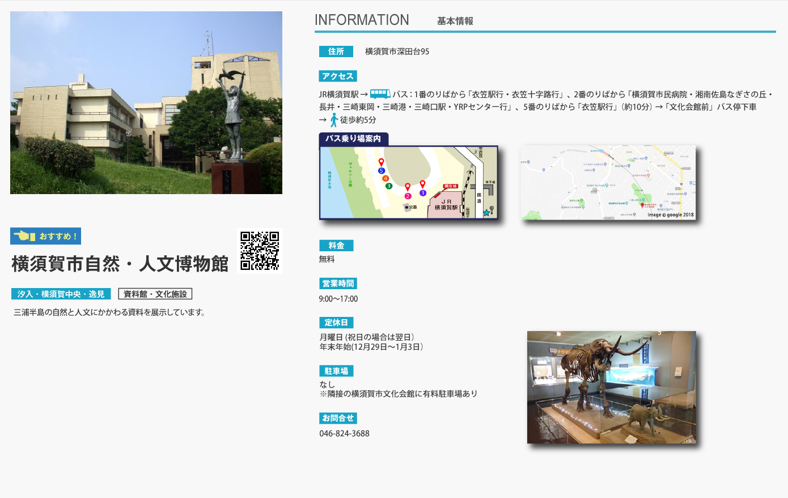Click the blue bus icon in access directions

[380, 94]
